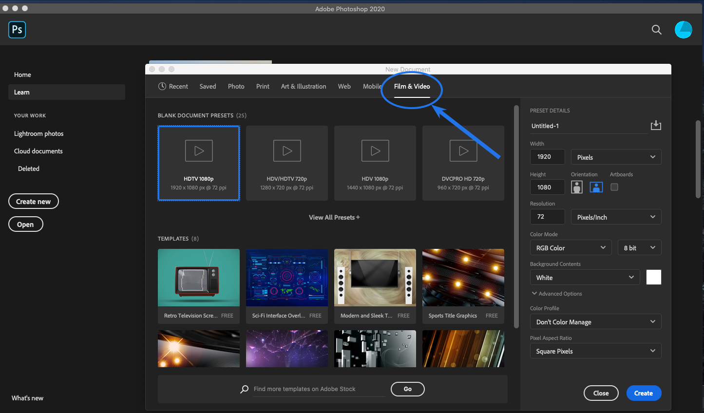Expand View All Presets
This screenshot has height=413, width=704.
click(334, 217)
